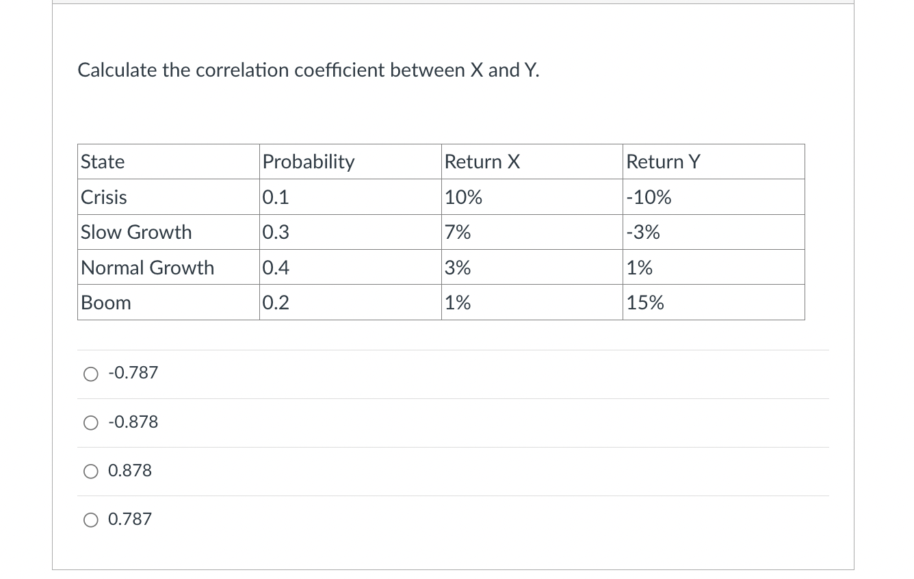Viewport: 914px width, 579px height.
Task: Click the 0.878 answer label text
Action: pyautogui.click(x=130, y=471)
